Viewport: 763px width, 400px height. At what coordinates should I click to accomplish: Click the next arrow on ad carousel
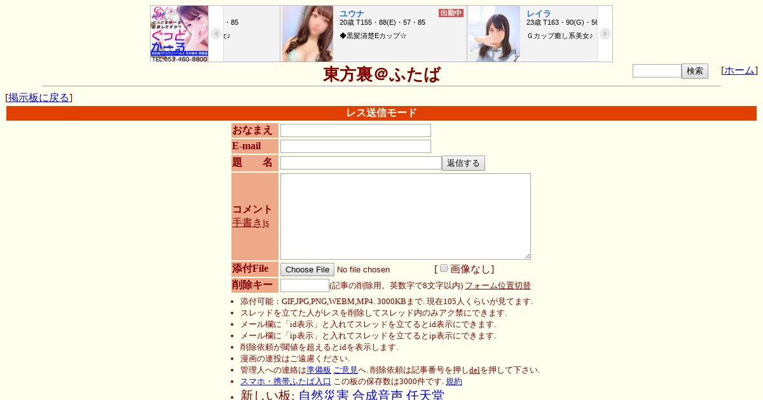pyautogui.click(x=605, y=34)
